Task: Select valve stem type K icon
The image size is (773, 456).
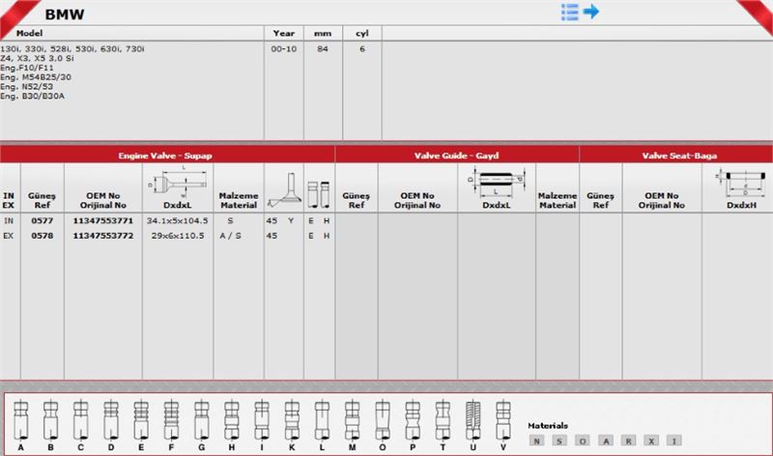Action: tap(292, 420)
